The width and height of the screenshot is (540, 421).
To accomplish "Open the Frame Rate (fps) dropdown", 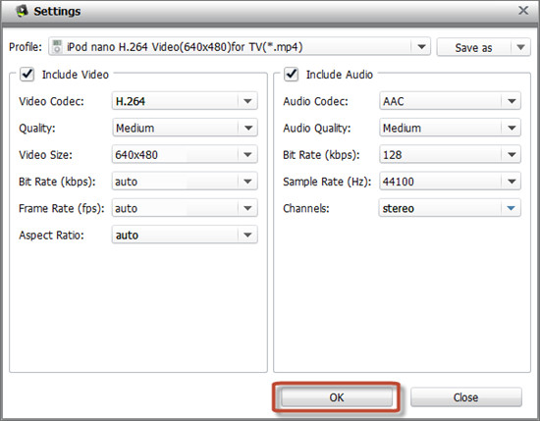I will (185, 208).
